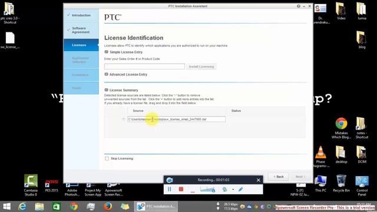Open File Explorer from the taskbar
This screenshot has width=377, height=212.
click(39, 207)
